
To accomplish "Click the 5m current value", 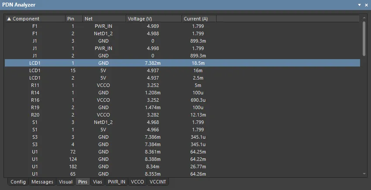I will click(198, 85).
